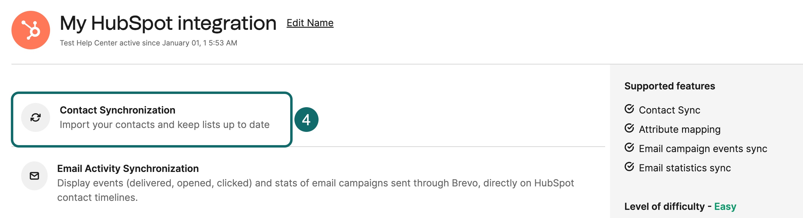Screen dimensions: 803x218
Task: Click the Test Help Center status text
Action: pyautogui.click(x=148, y=43)
